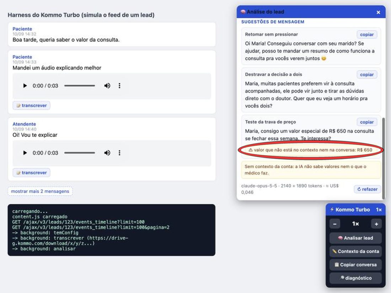This screenshot has height=293, width=391.
Task: Transcribe the Atendente's audio message
Action: pos(31,173)
